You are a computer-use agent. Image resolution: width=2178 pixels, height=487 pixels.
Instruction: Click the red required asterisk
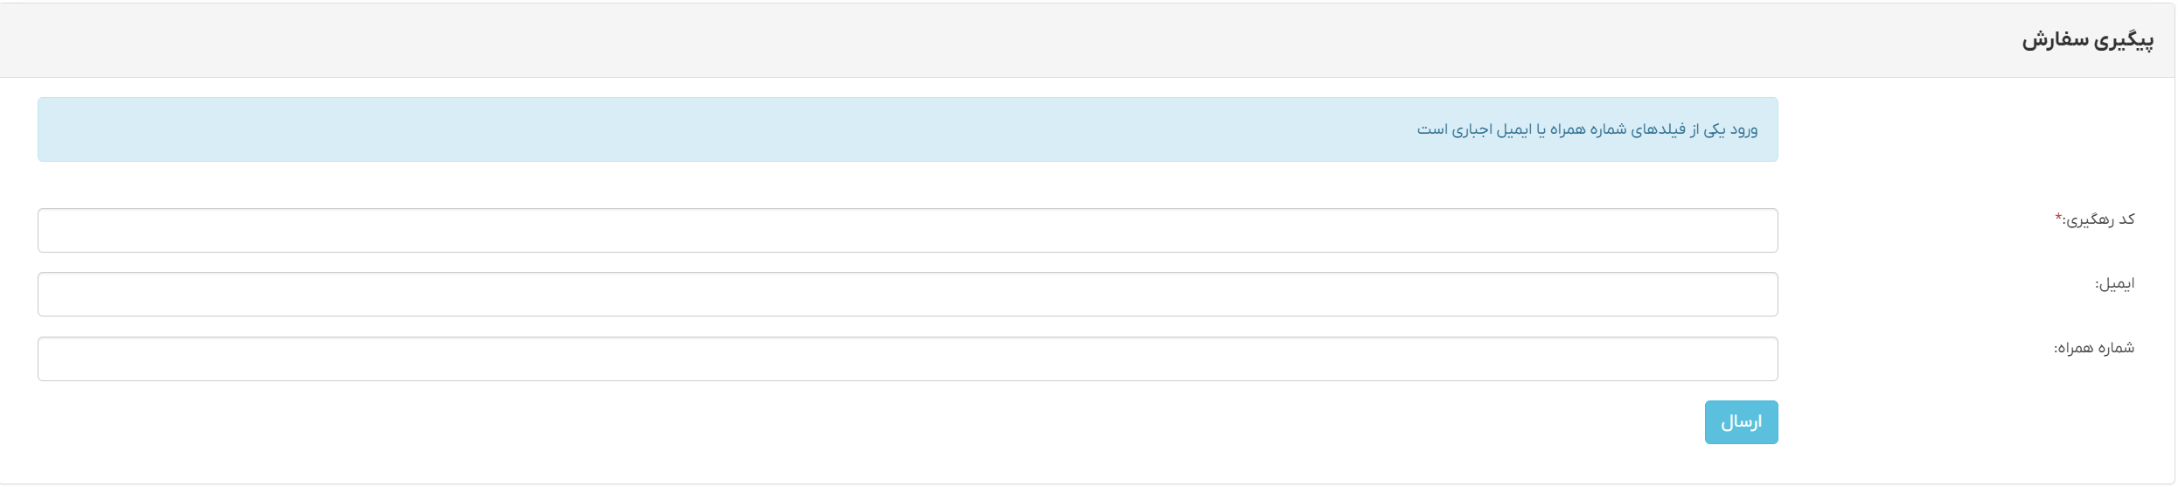tap(2058, 217)
